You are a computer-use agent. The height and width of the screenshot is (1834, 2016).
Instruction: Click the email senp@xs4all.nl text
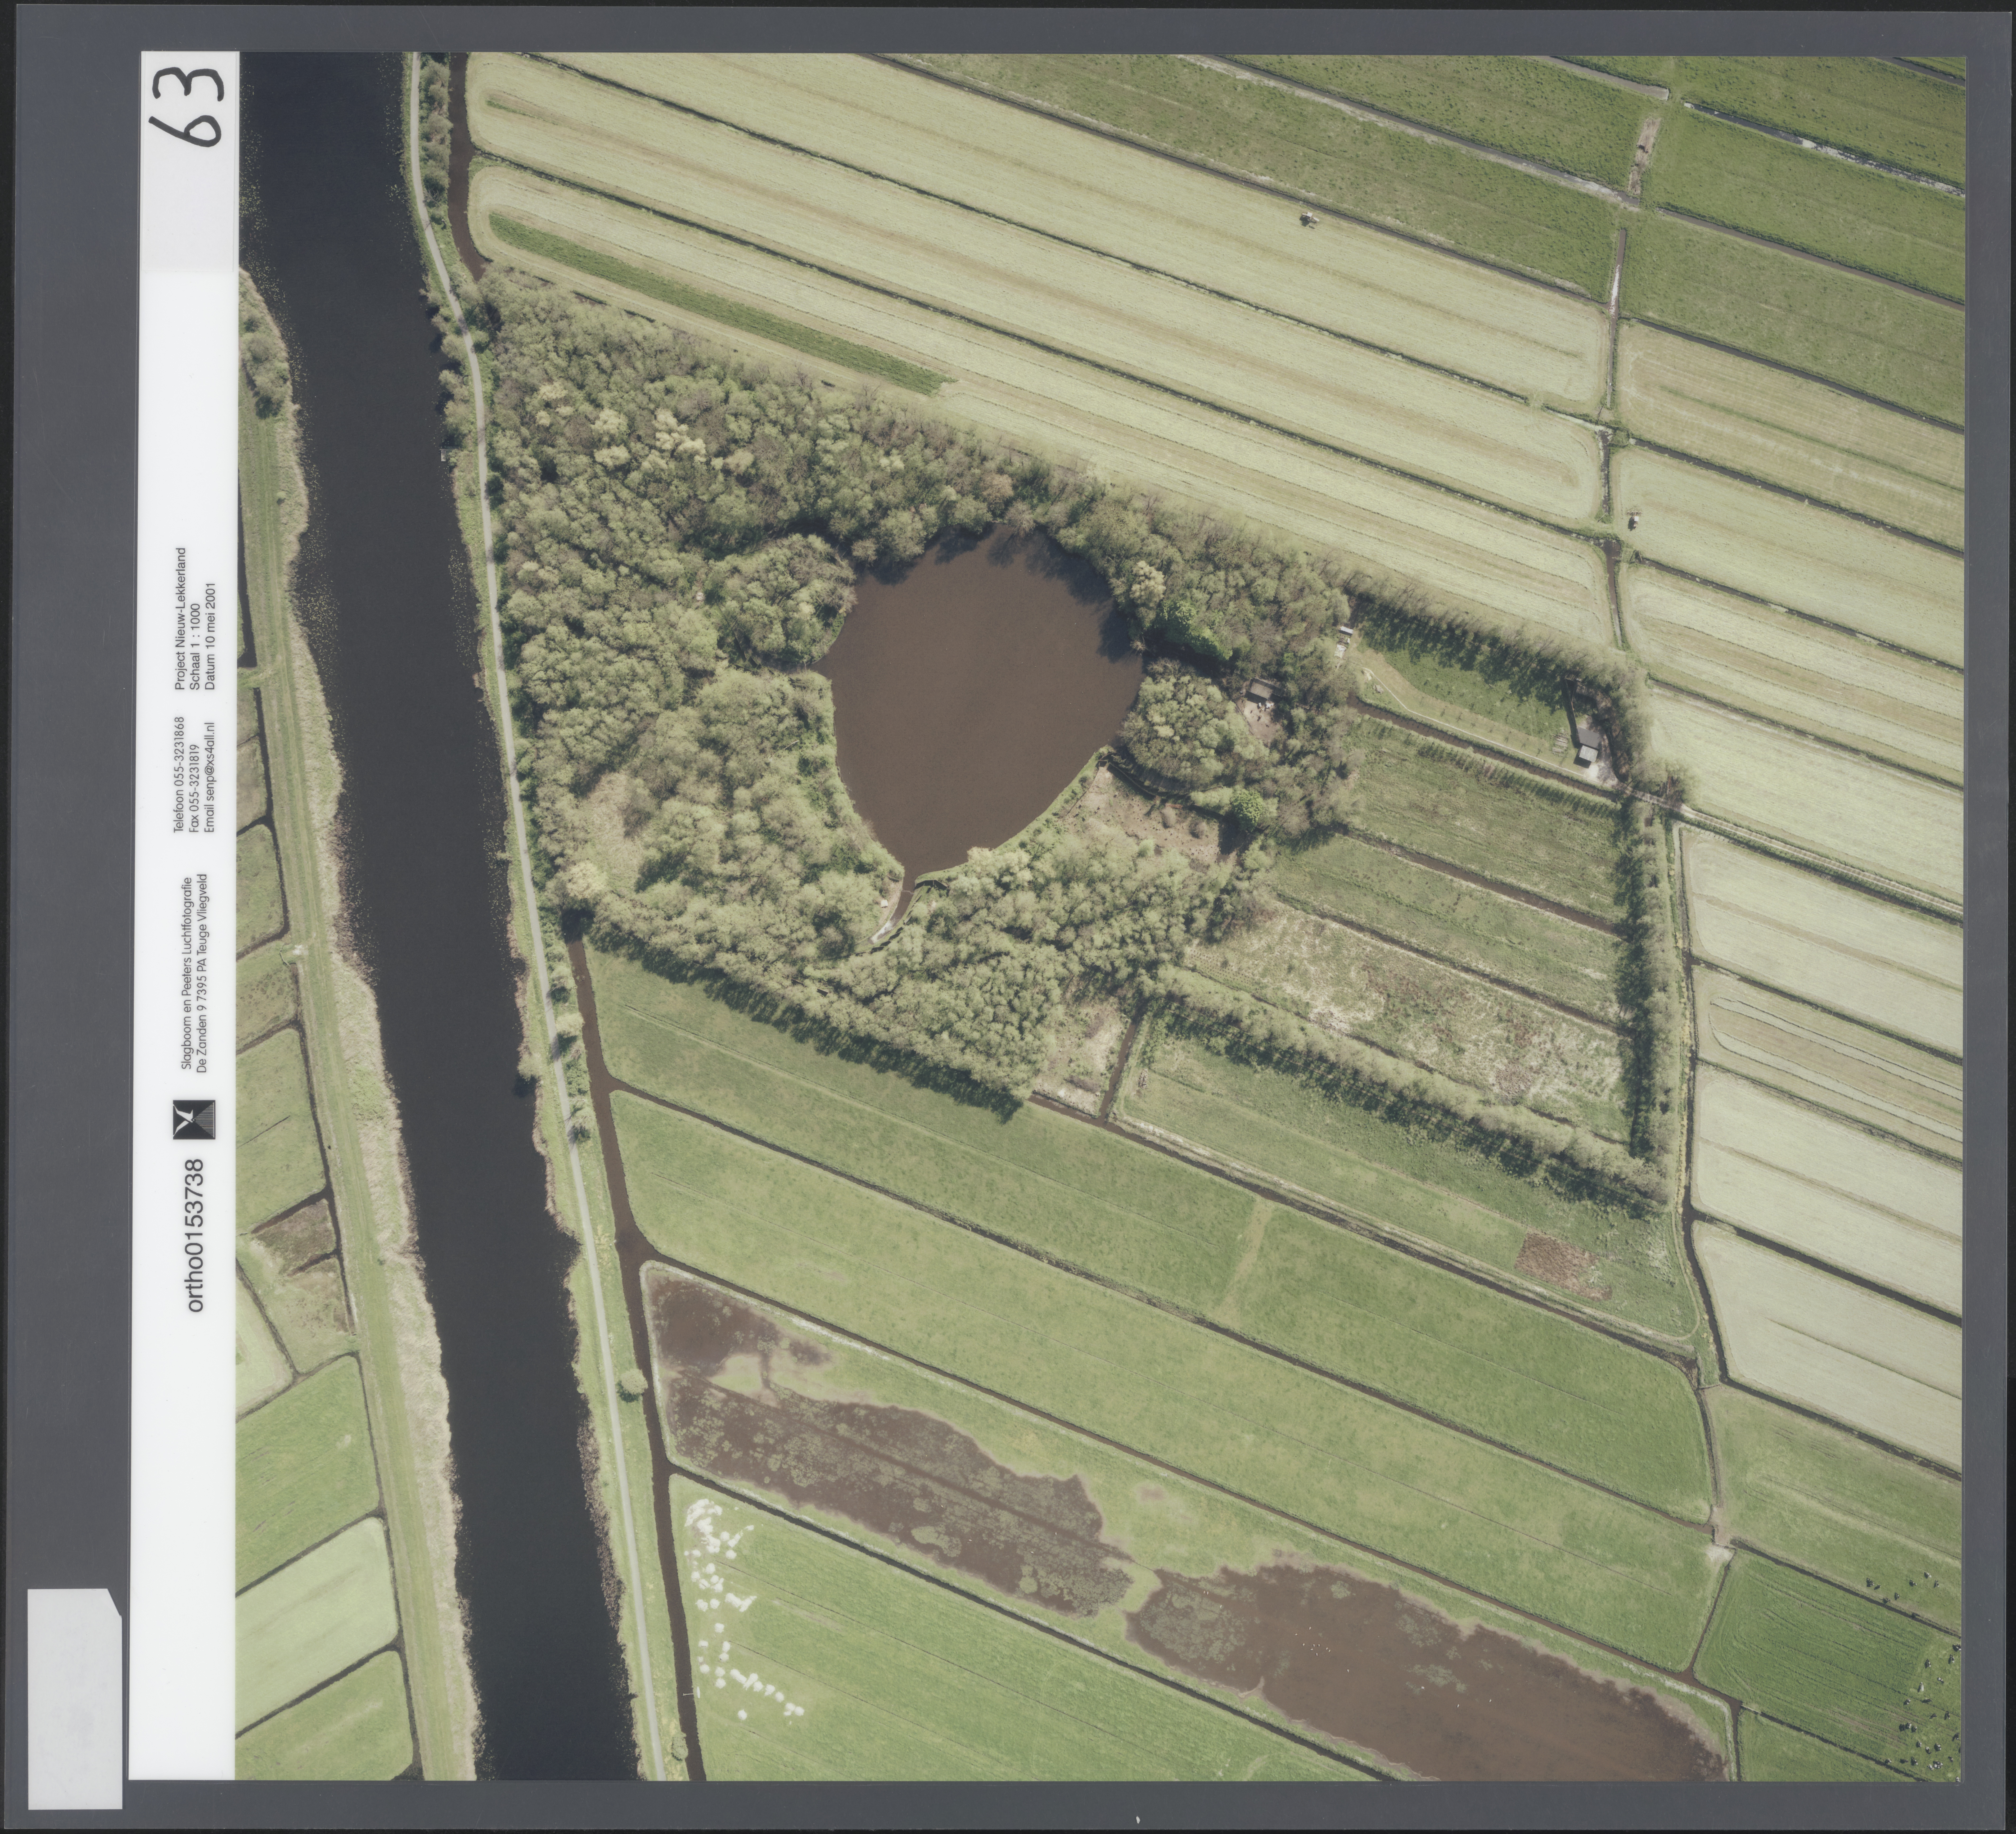[x=209, y=776]
